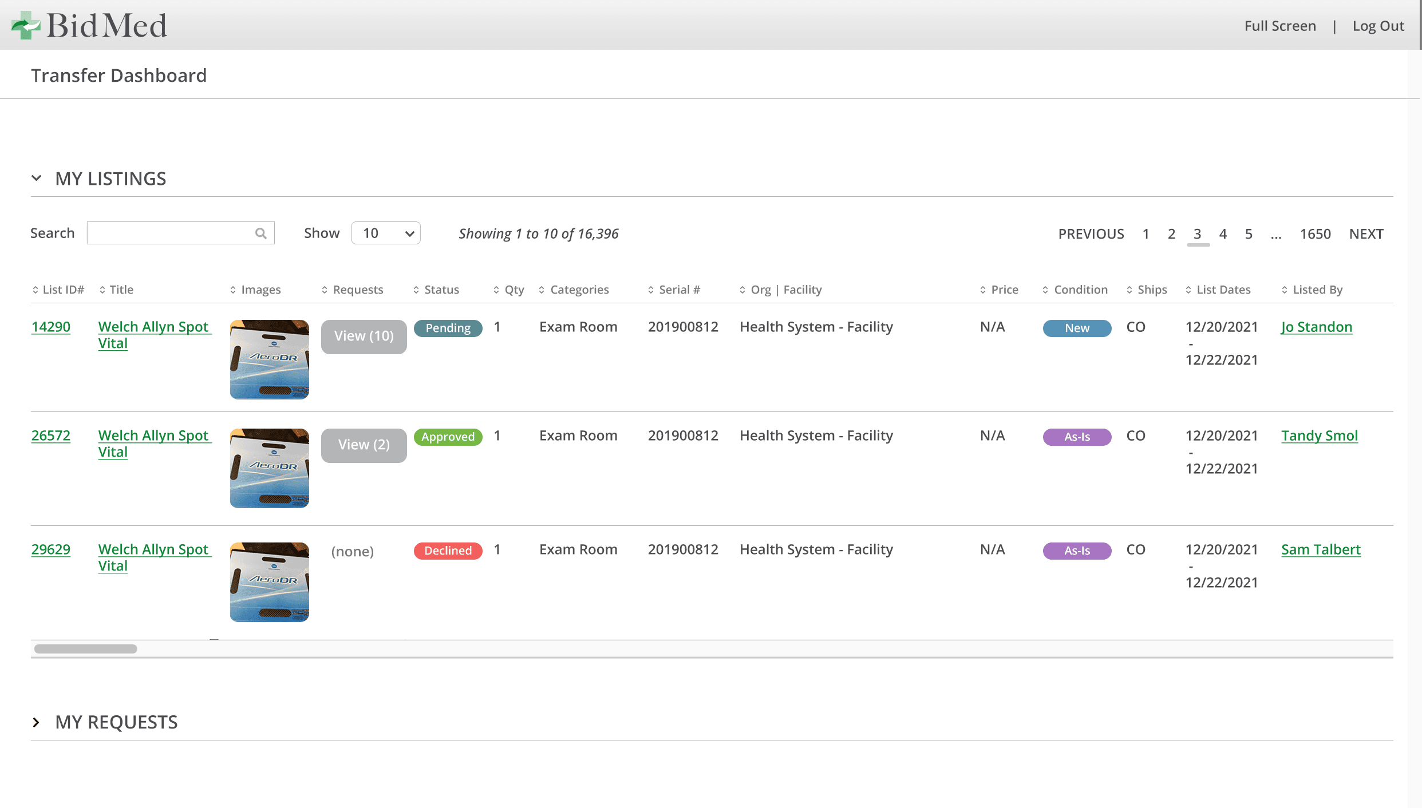Open title link for listing 29629

pyautogui.click(x=155, y=557)
